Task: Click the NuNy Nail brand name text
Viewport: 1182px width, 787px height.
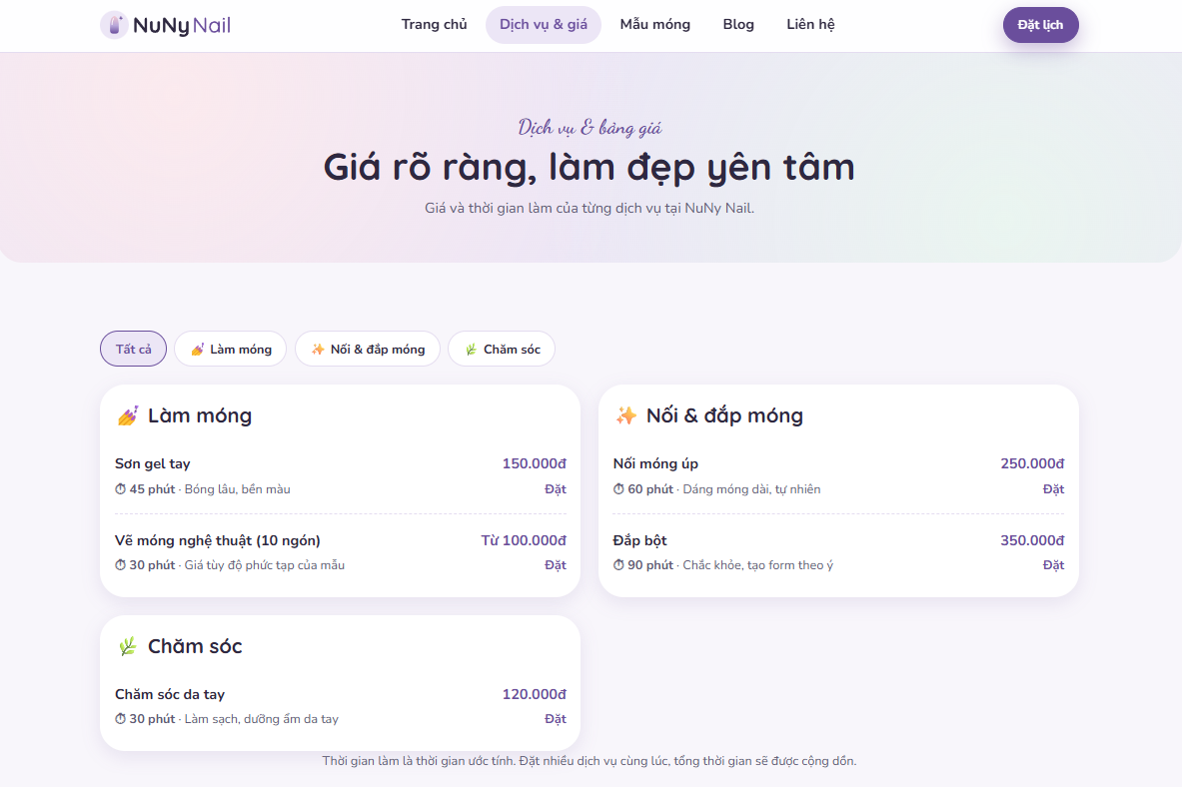Action: point(182,26)
